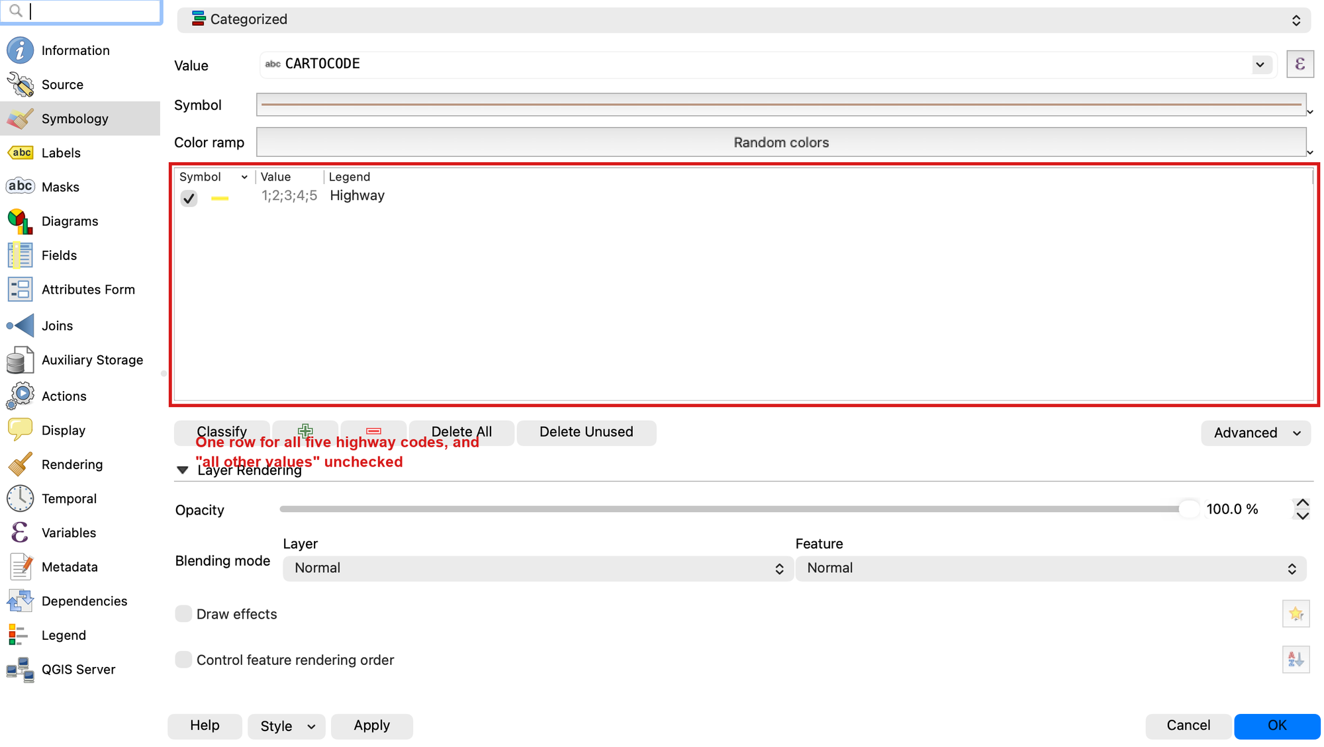Viewport: 1324px width, 747px height.
Task: Click the red minus remove category icon
Action: pos(373,431)
